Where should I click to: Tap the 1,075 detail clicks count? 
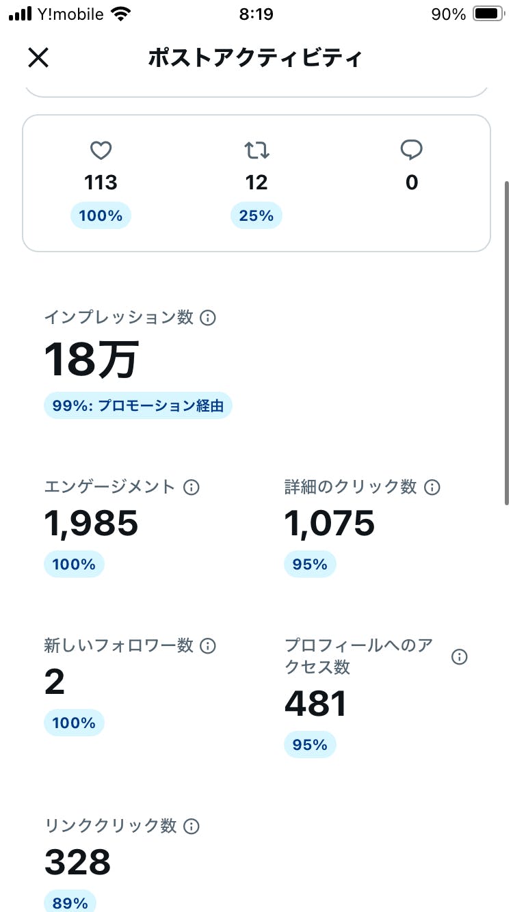[330, 524]
